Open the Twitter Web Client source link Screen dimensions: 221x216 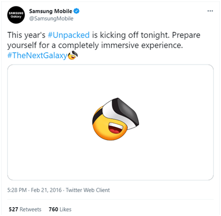coord(88,190)
